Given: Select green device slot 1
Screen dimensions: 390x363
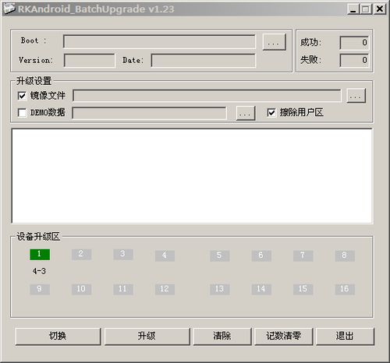Looking at the screenshot, I should 40,255.
